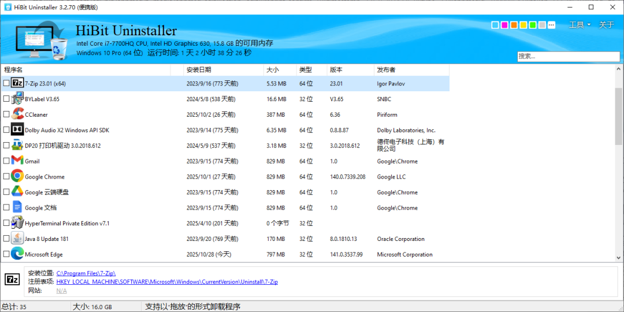
Task: Choose the green theme swatch
Action: click(533, 25)
